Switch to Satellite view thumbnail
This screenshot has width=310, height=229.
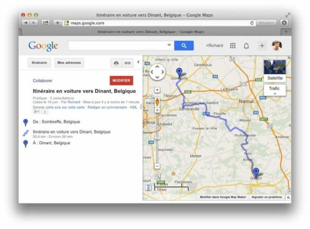(x=275, y=71)
